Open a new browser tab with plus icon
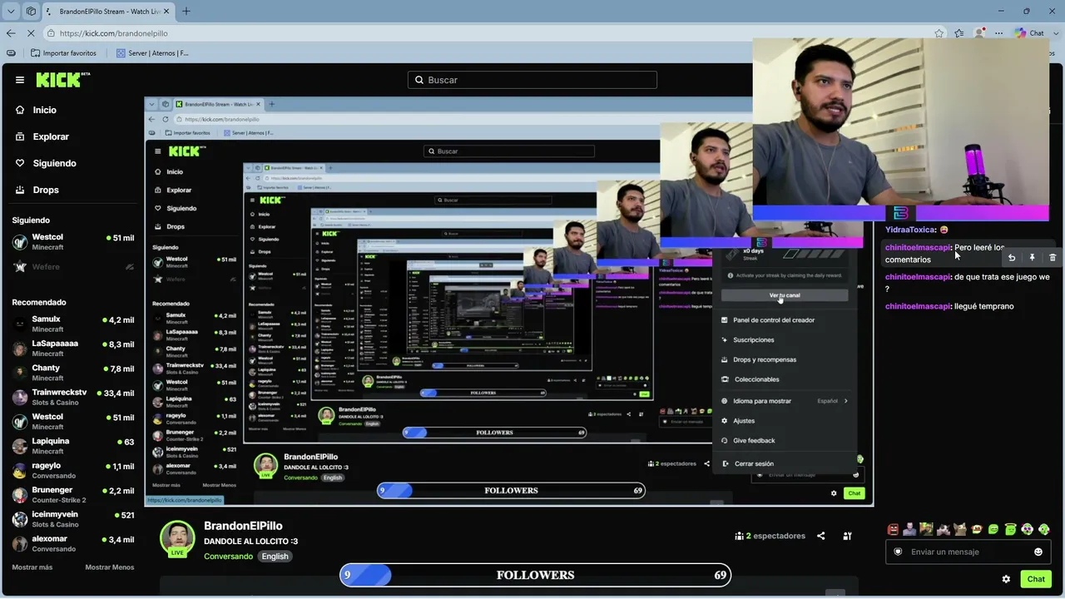This screenshot has width=1065, height=599. click(x=186, y=12)
